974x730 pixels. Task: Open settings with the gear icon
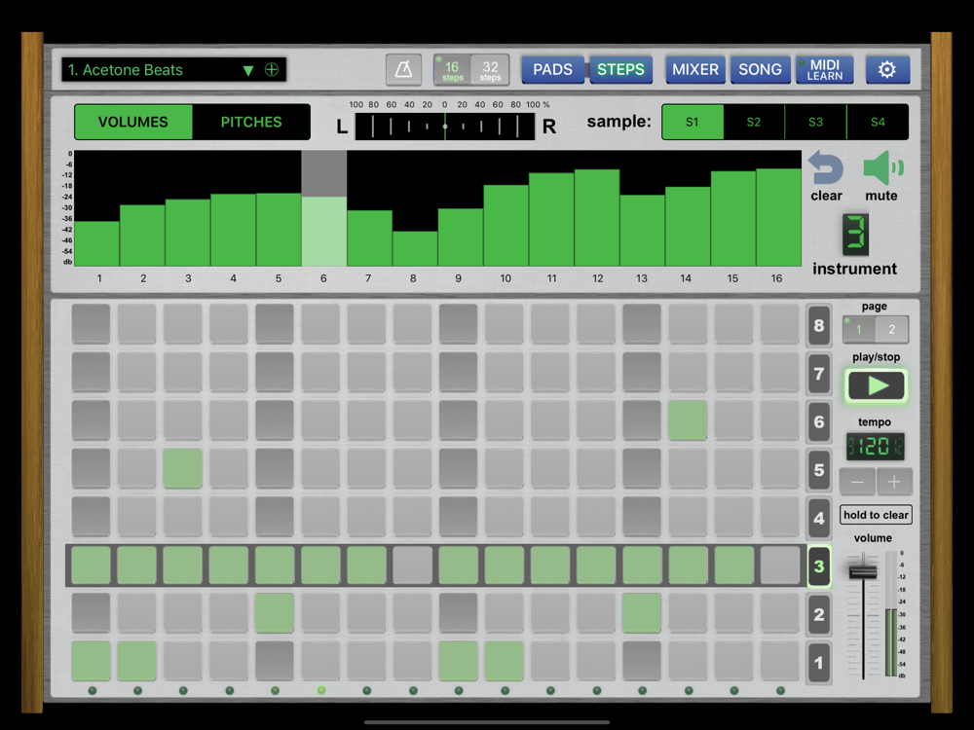tap(886, 70)
